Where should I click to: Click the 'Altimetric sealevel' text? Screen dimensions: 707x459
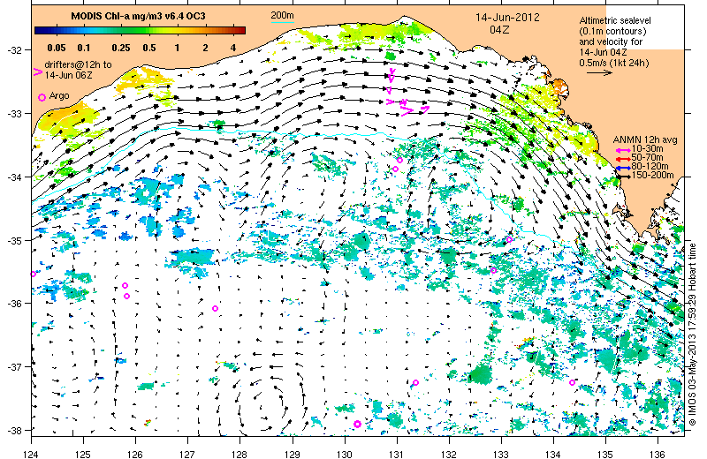pos(615,20)
